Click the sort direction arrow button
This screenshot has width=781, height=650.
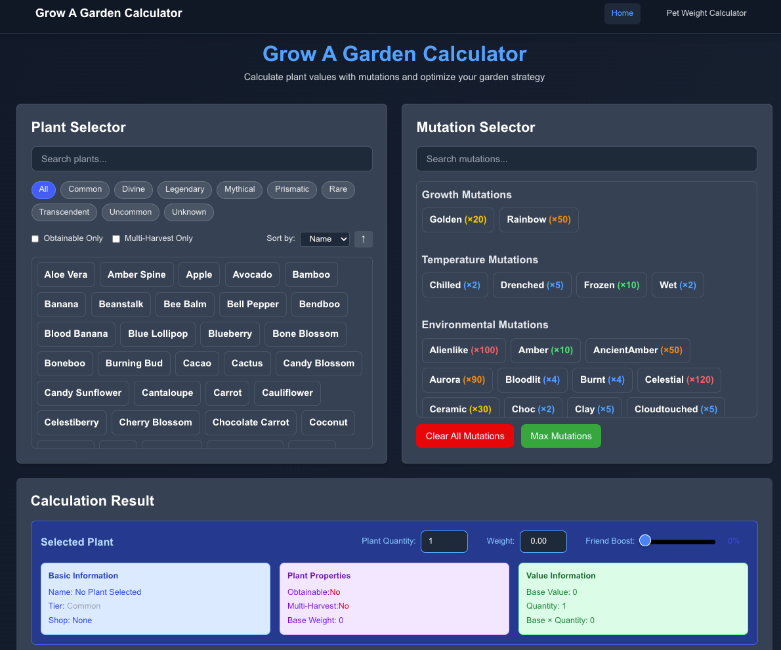coord(363,239)
